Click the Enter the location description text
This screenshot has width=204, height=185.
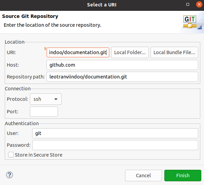point(52,25)
